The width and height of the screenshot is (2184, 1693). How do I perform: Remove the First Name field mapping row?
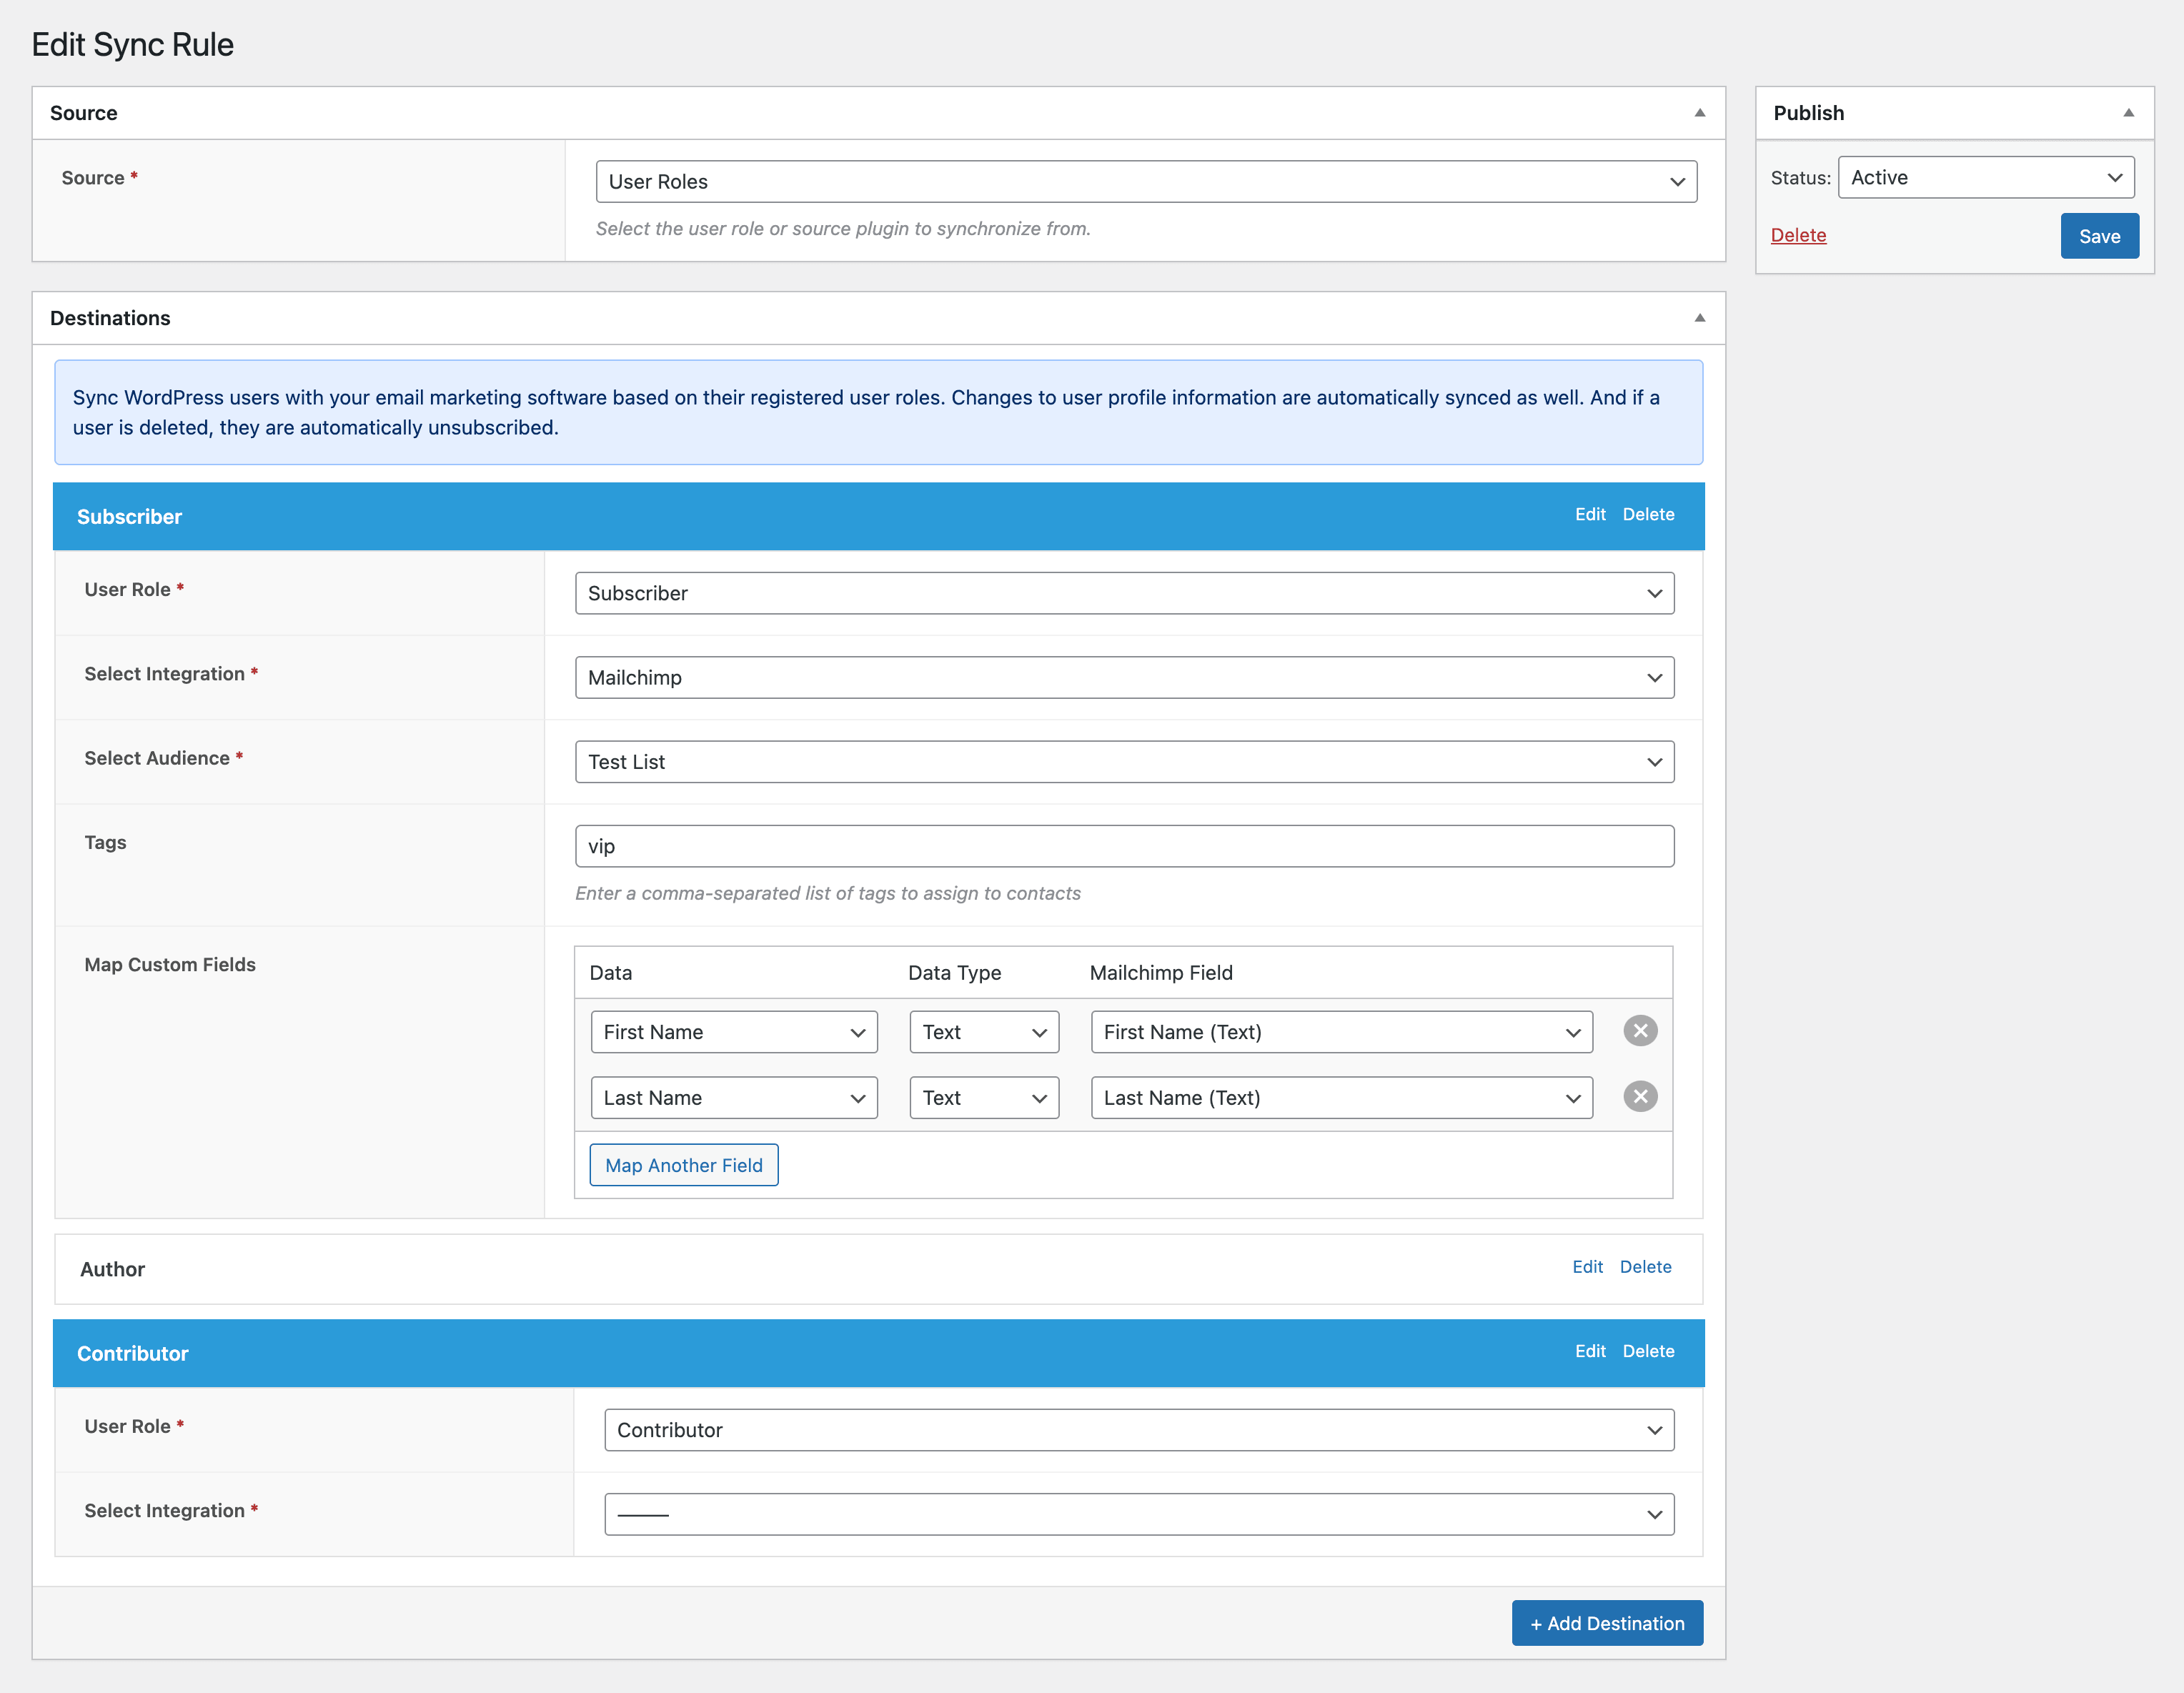[1639, 1031]
